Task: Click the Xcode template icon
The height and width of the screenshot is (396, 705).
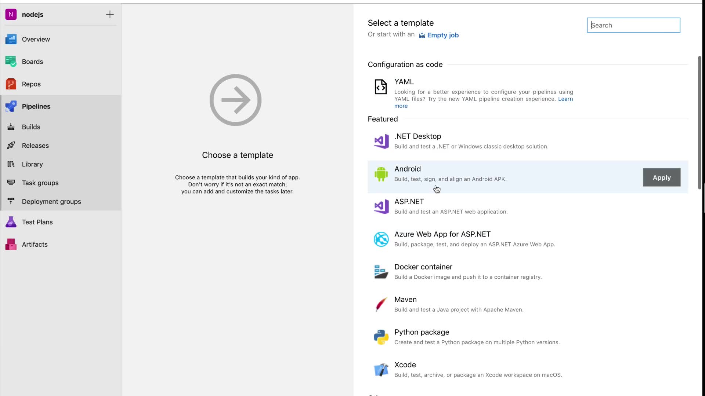Action: pyautogui.click(x=381, y=370)
